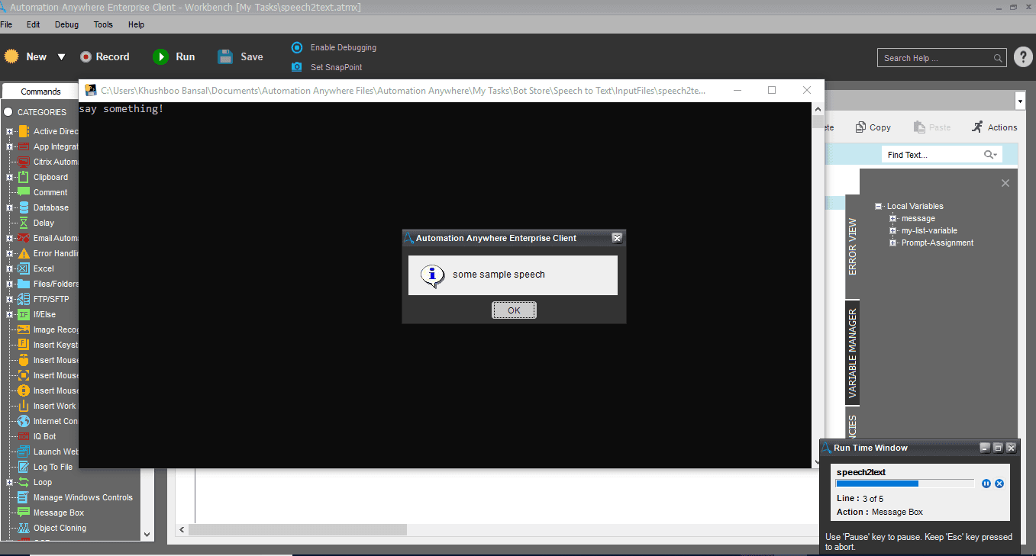Click the Search Help input field
Image resolution: width=1036 pixels, height=556 pixels.
pos(936,58)
